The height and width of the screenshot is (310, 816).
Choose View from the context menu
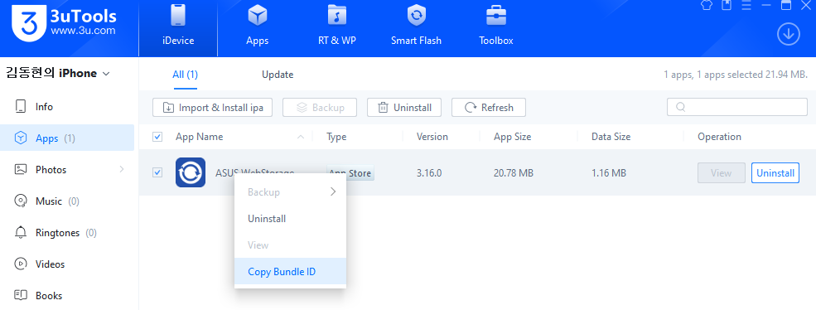click(x=291, y=245)
